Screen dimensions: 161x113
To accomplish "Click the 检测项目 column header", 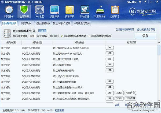I will tap(131, 42).
